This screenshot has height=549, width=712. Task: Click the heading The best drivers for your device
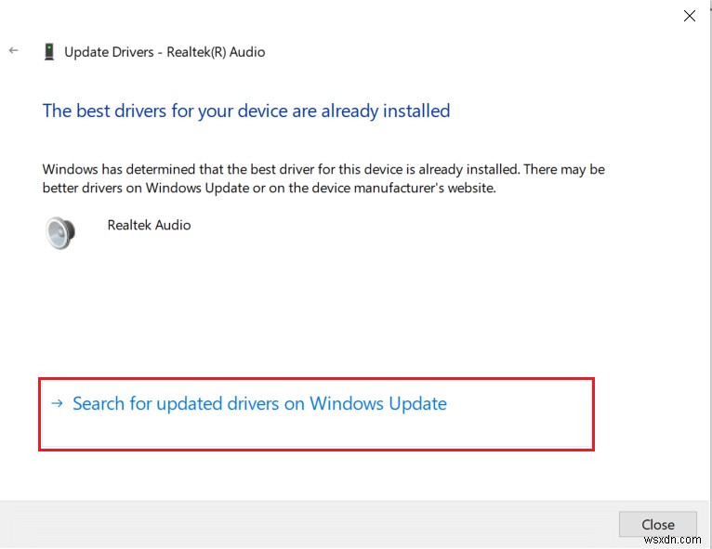(x=245, y=111)
